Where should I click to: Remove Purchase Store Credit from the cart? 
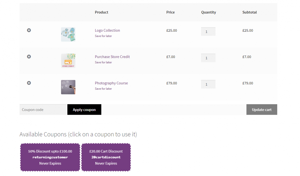tap(29, 57)
